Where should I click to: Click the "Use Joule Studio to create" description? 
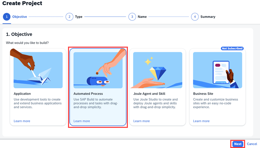tap(156, 103)
